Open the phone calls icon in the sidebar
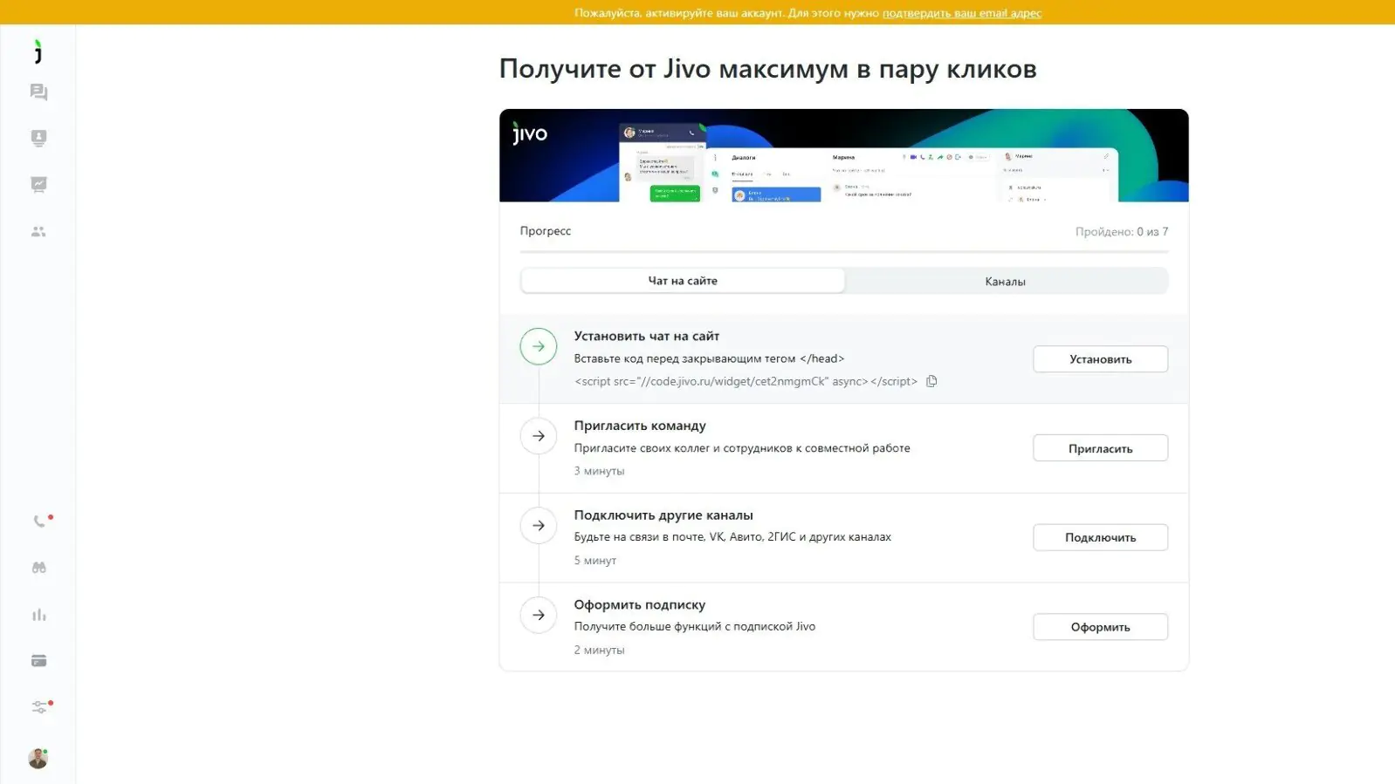 38,521
